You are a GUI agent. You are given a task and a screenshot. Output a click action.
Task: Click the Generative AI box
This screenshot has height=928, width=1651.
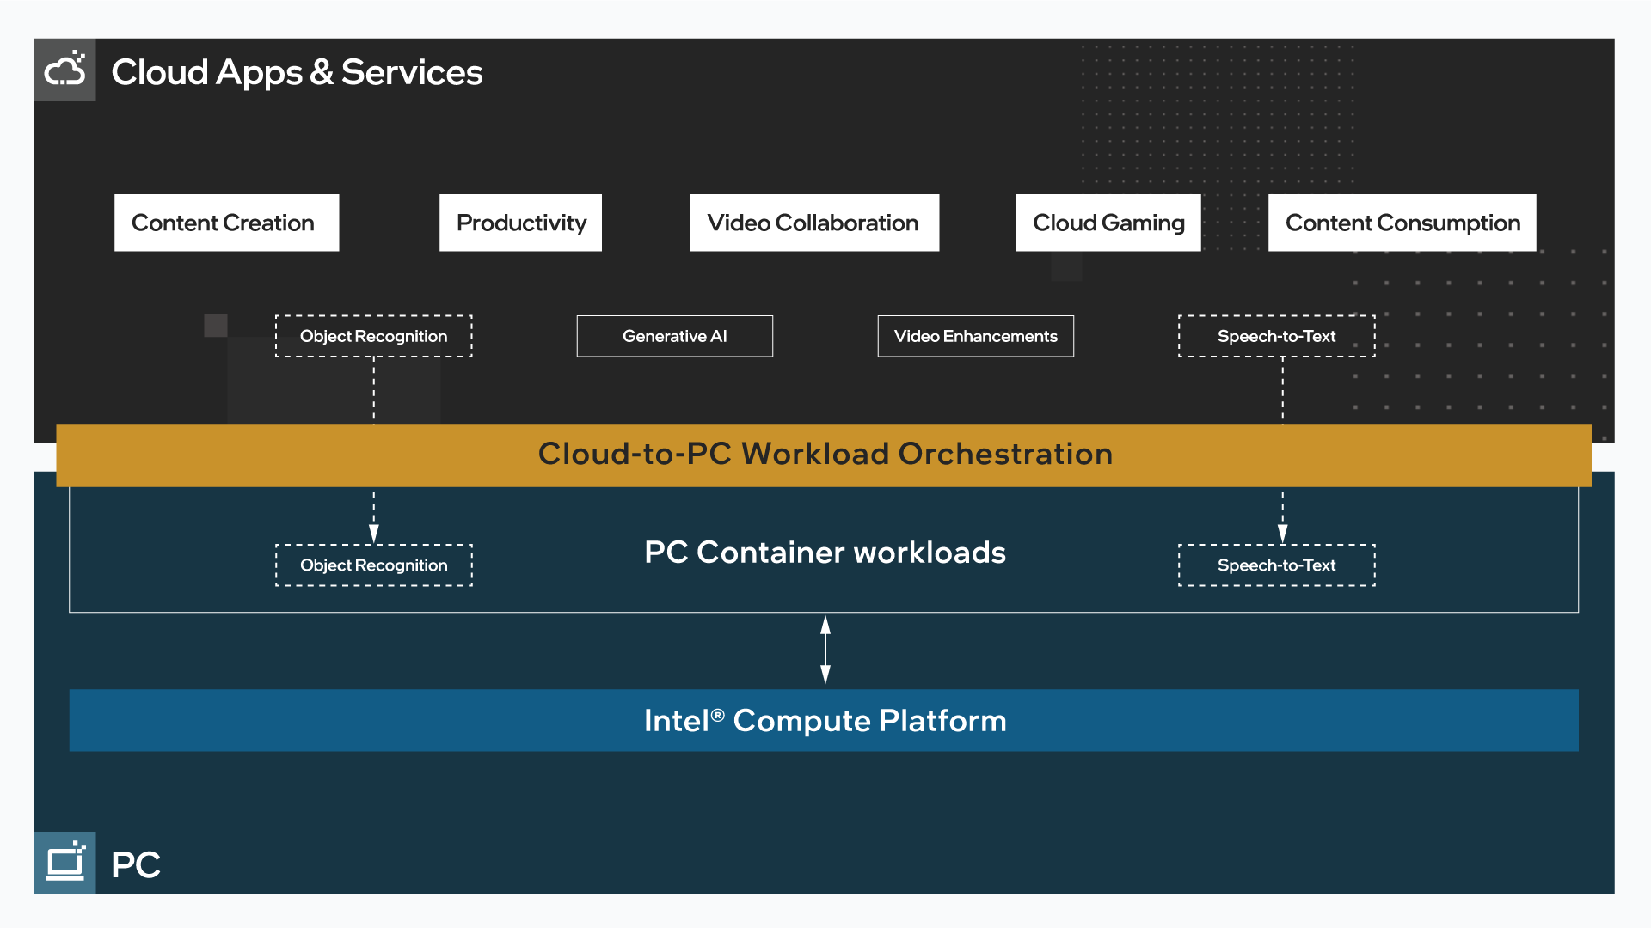pos(674,336)
